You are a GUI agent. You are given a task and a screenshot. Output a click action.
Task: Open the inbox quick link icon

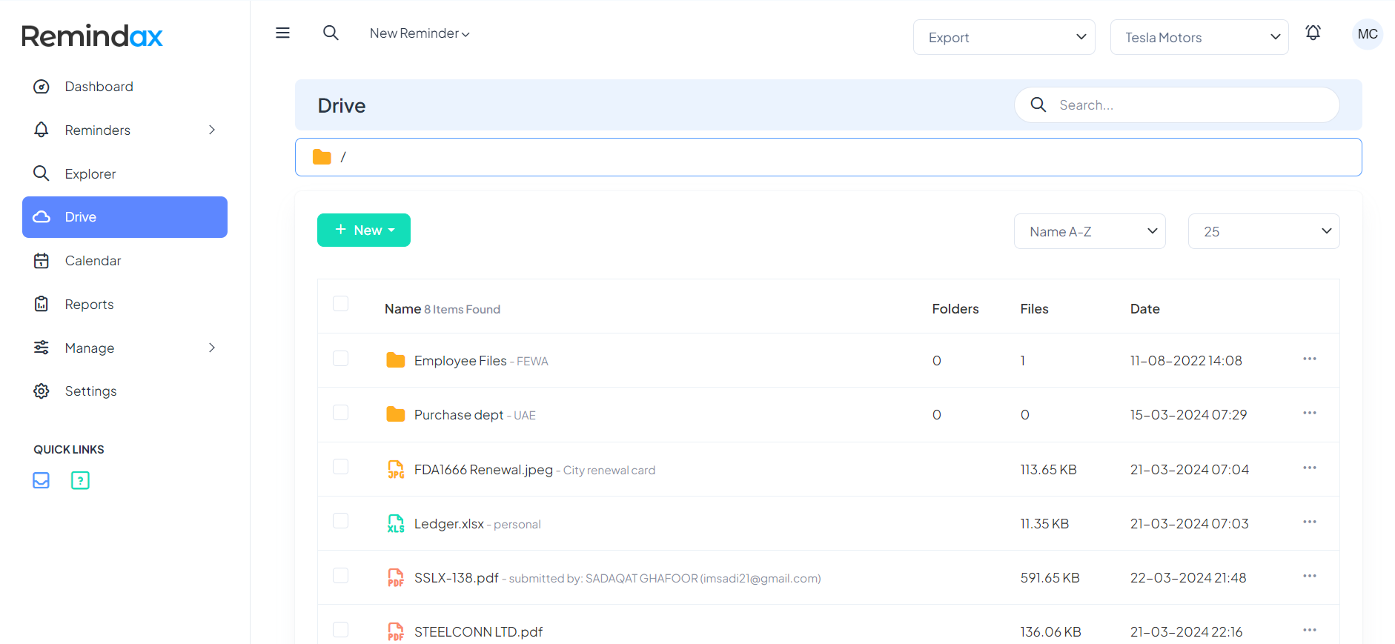[x=42, y=480]
